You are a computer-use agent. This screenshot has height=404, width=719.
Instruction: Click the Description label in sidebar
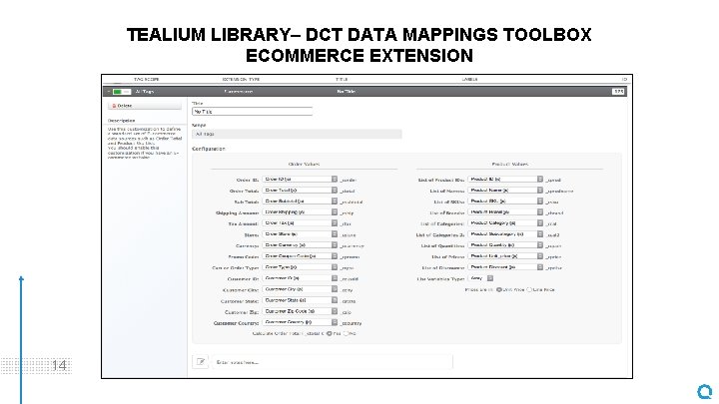(122, 121)
